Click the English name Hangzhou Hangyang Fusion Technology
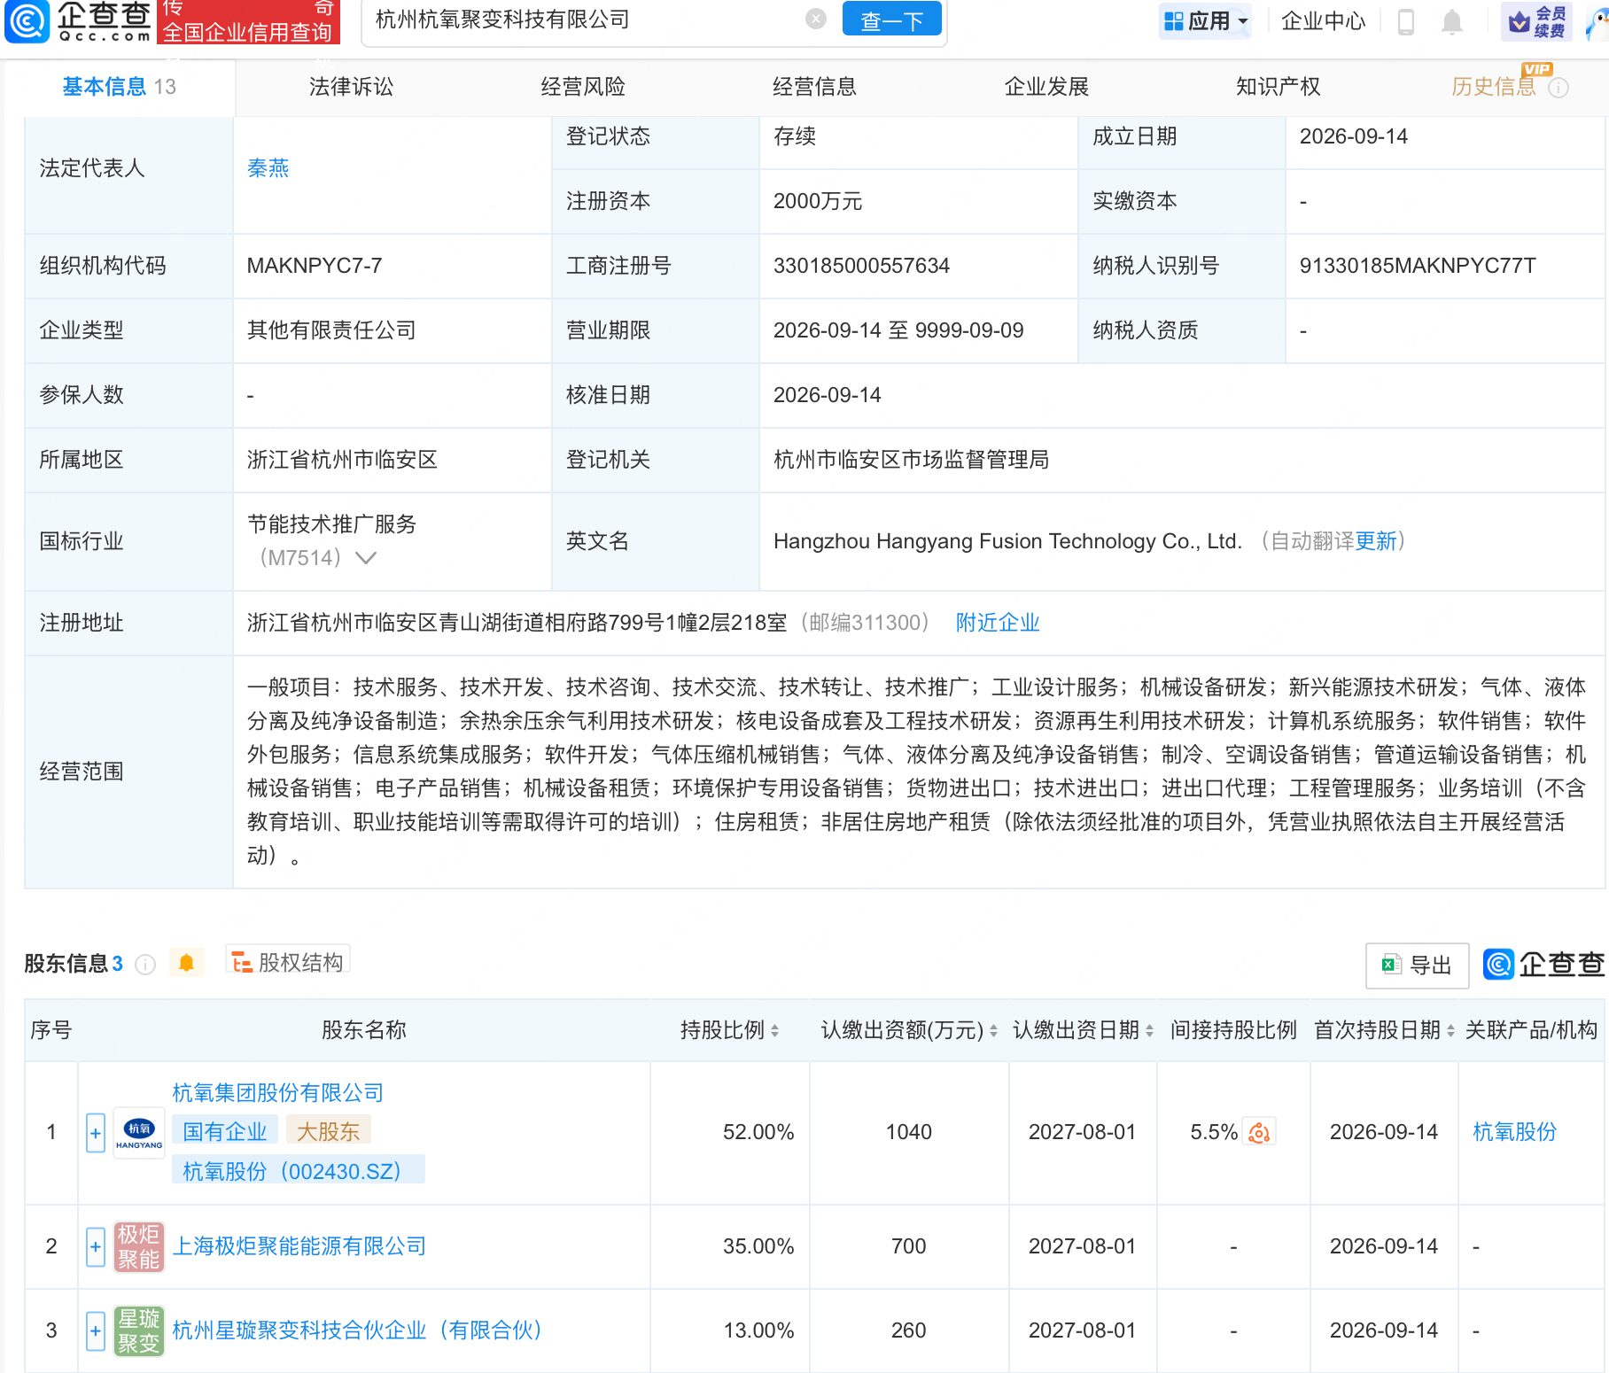Screen dimensions: 1609x1373 click(x=1007, y=541)
